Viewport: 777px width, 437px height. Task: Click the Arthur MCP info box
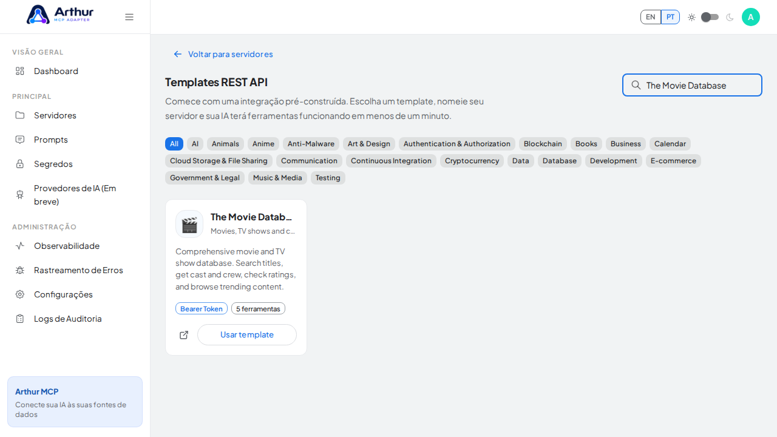pyautogui.click(x=75, y=402)
